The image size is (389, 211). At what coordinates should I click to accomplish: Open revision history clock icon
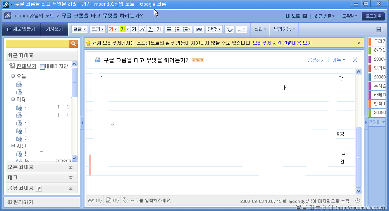click(x=358, y=201)
